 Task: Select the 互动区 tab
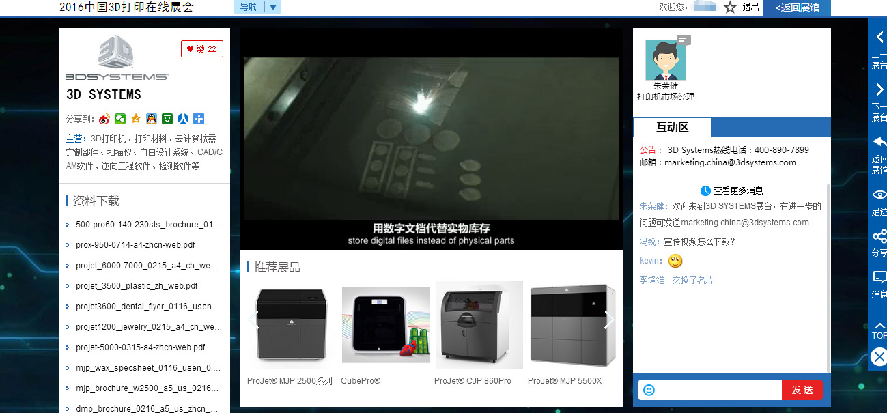(x=673, y=128)
